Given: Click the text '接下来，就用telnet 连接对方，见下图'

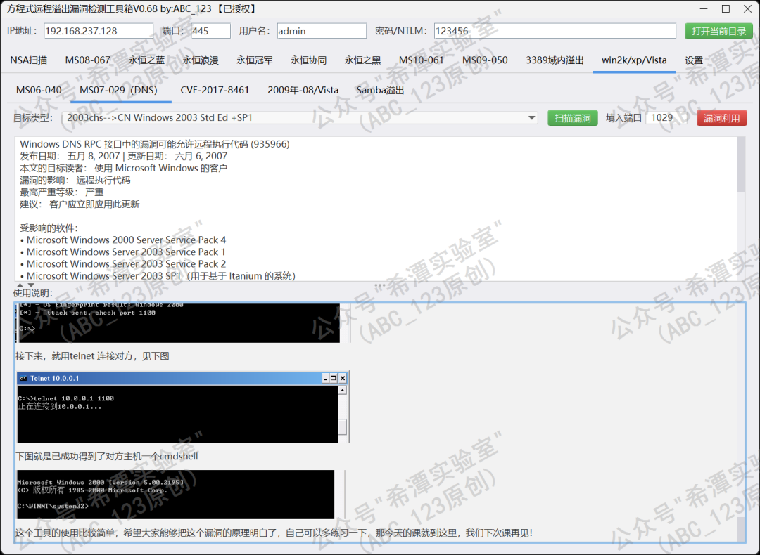Looking at the screenshot, I should 92,356.
